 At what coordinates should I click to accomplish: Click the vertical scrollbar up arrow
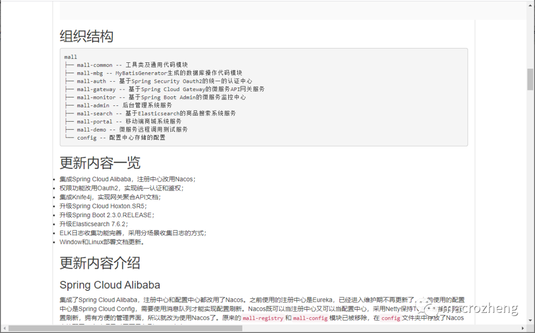pos(531,4)
